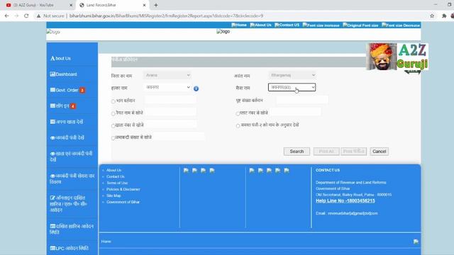Open the जिला का नाम dropdown showing Araria
The height and width of the screenshot is (255, 454).
[x=167, y=75]
